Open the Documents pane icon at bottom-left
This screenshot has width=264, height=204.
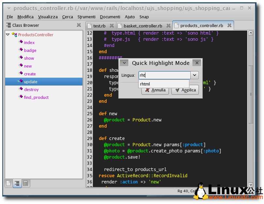pos(8,183)
